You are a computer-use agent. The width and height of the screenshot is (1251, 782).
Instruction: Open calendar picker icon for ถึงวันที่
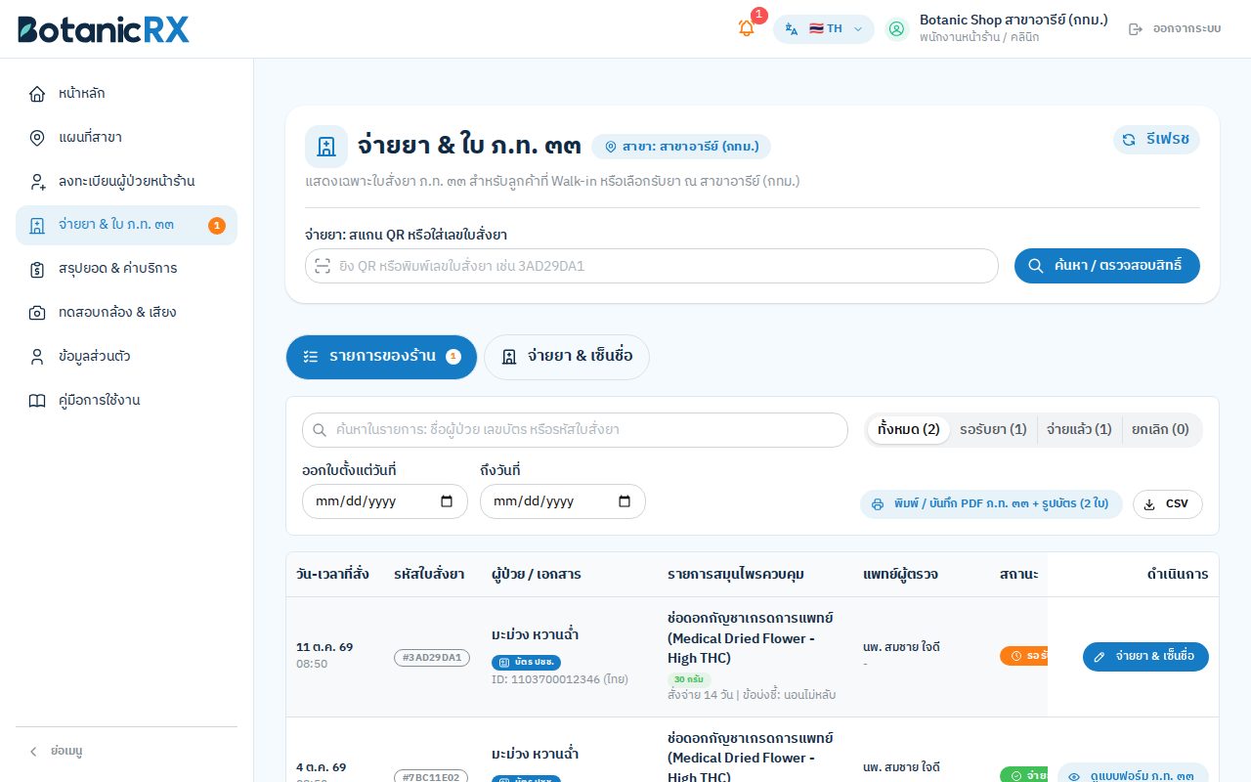(x=625, y=501)
